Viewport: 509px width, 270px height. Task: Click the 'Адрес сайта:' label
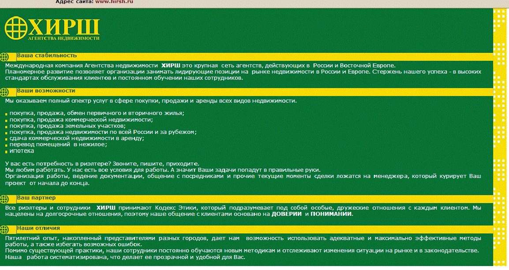tap(75, 2)
